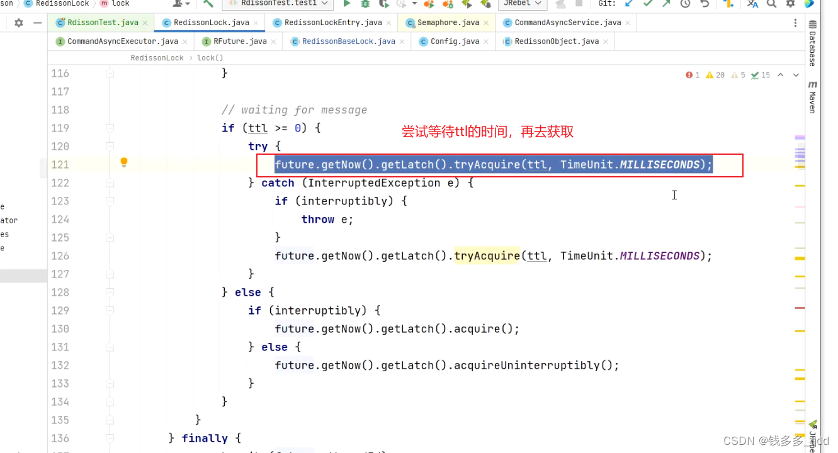Click the errors count indicator showing 1
The height and width of the screenshot is (453, 838).
pos(693,75)
